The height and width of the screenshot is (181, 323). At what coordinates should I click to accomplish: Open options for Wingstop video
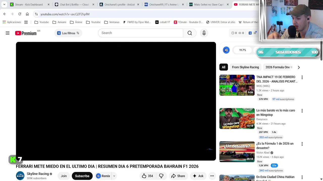tap(302, 111)
